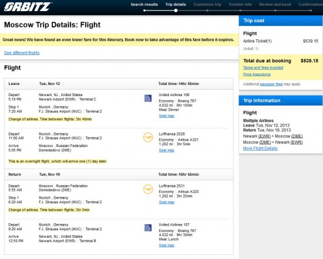This screenshot has height=259, width=323.
Task: Open baggage fees link
Action: (271, 84)
